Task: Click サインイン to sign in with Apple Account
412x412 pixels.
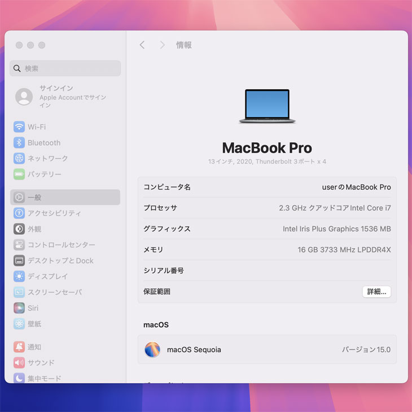Action: click(56, 89)
